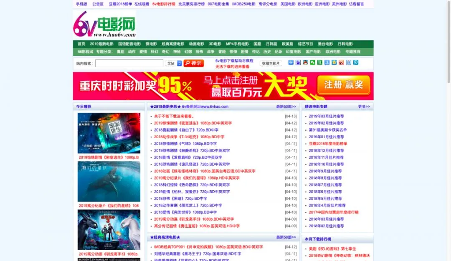Viewport: 451px width, 261px height.
Task: Click the red 搜索 search button
Action: point(194,63)
